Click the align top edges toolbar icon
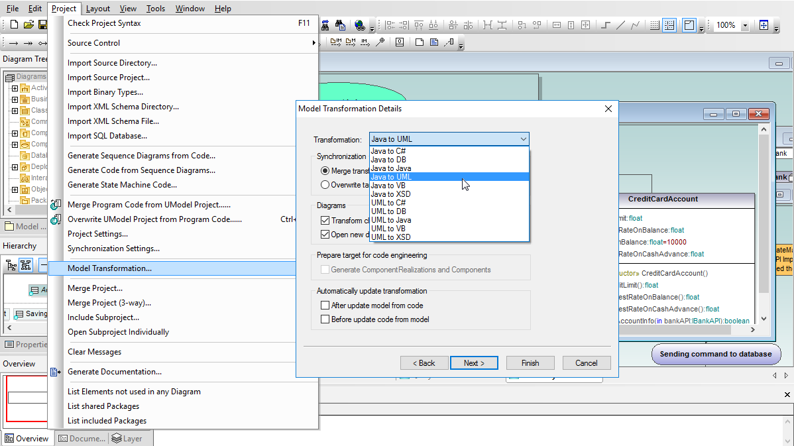 point(419,25)
